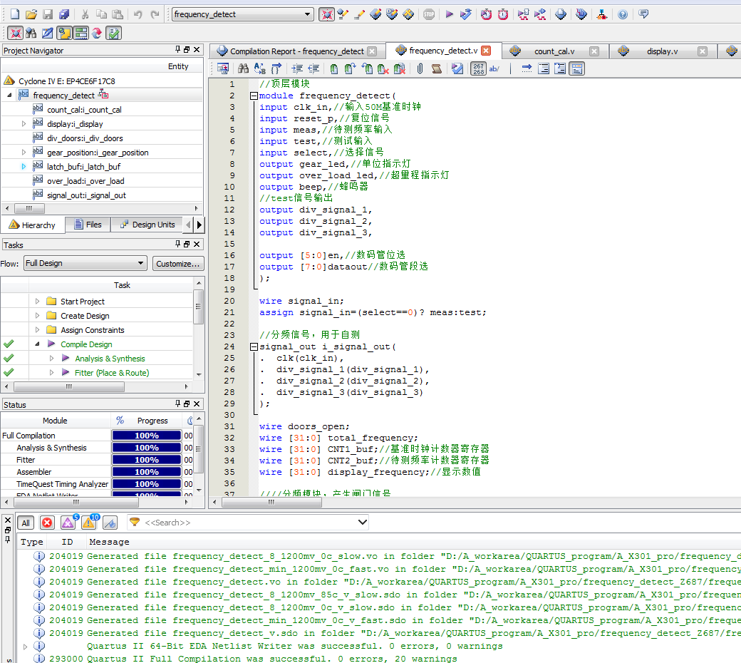Start Analysis & Synthesis from the toolbar
Image resolution: width=741 pixels, height=663 pixels.
click(466, 14)
